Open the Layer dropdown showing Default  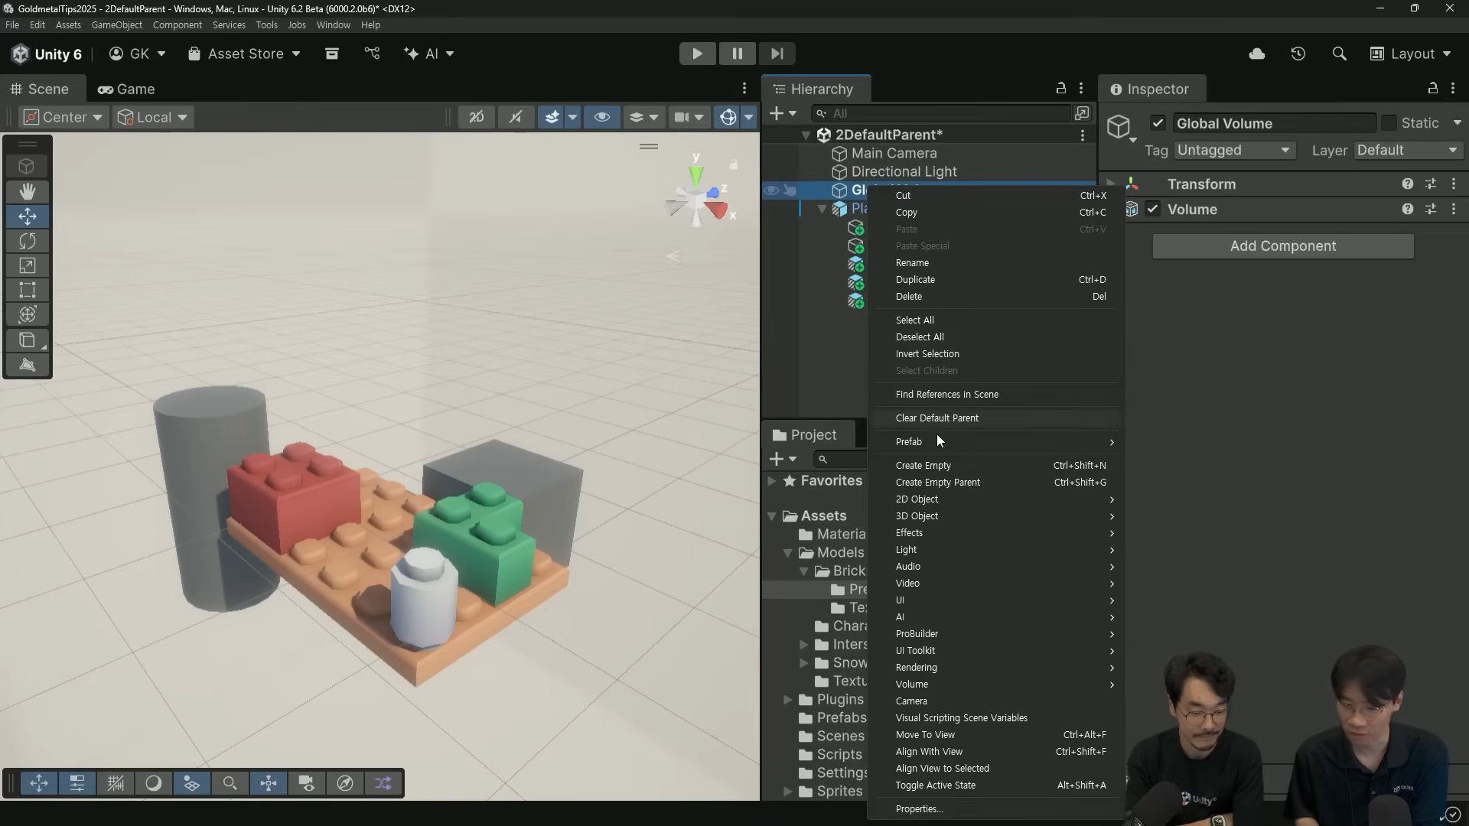(x=1408, y=150)
